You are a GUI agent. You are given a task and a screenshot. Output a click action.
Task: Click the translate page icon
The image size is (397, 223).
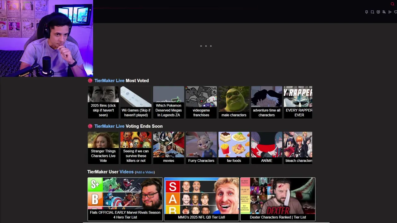(384, 12)
